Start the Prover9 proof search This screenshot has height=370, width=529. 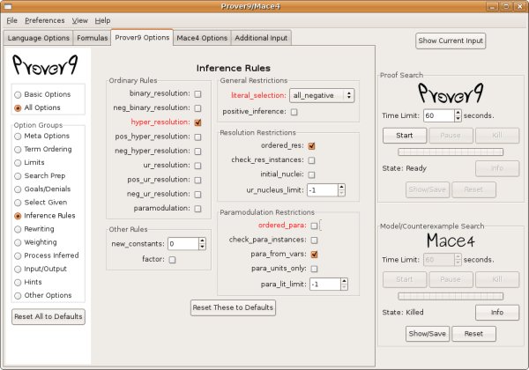[405, 136]
